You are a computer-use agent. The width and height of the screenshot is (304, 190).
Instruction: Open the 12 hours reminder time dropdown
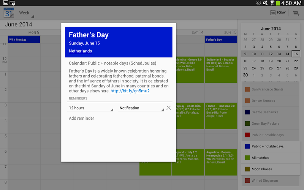coord(90,108)
